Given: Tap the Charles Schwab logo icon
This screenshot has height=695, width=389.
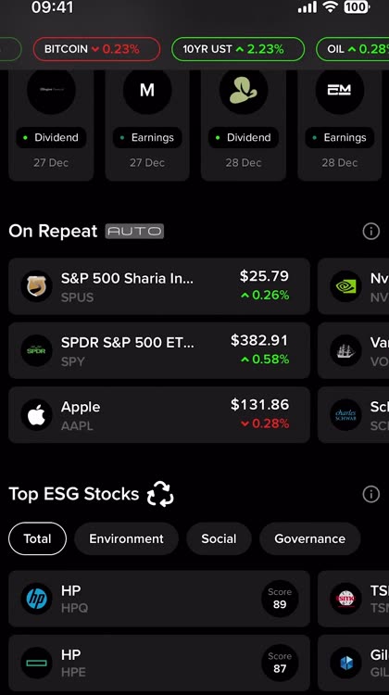Looking at the screenshot, I should 345,415.
